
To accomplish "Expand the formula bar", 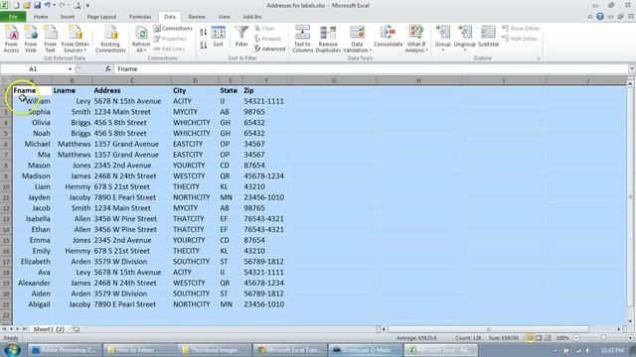I will [632, 69].
